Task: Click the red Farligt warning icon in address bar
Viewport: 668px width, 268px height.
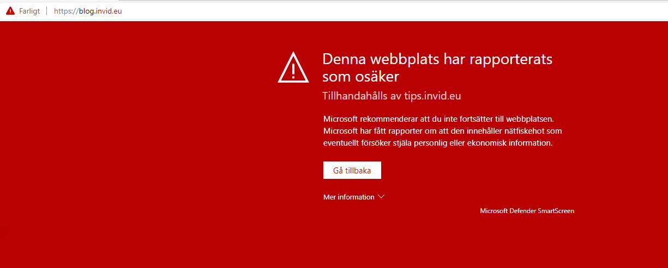Action: (x=10, y=11)
